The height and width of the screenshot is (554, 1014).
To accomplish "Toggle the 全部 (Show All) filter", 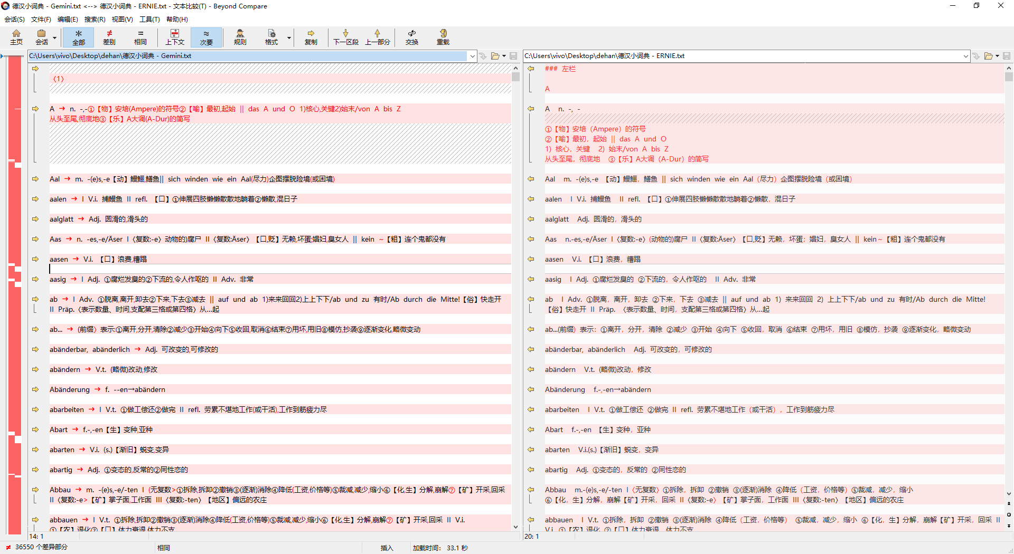I will pos(78,37).
